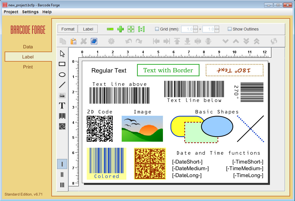Switch to the Data section
This screenshot has height=201, width=295.
pyautogui.click(x=28, y=47)
